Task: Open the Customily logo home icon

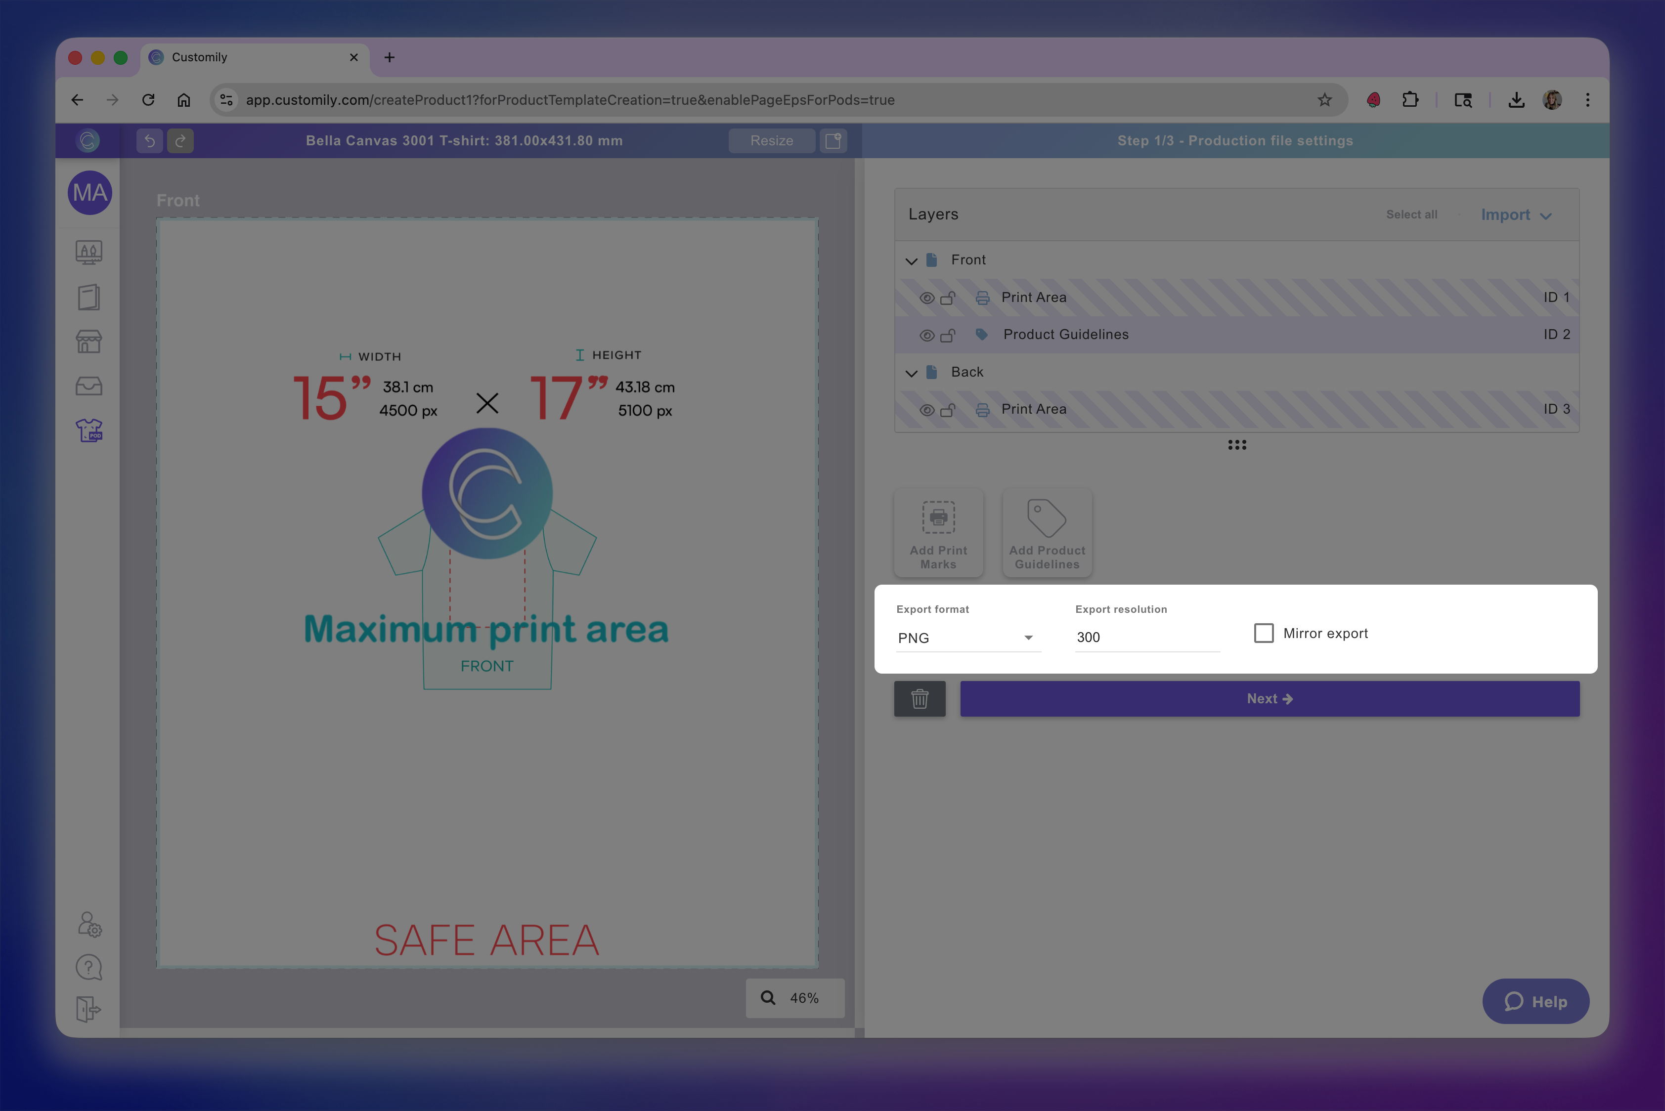Action: [88, 140]
